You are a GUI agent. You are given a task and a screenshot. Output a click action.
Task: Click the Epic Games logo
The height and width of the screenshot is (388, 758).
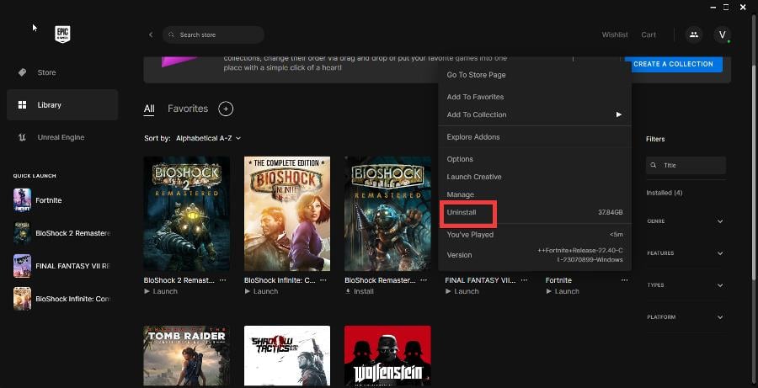(x=63, y=35)
